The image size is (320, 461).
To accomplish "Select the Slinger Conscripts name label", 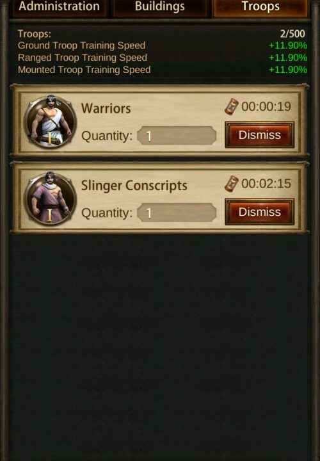I will point(134,186).
